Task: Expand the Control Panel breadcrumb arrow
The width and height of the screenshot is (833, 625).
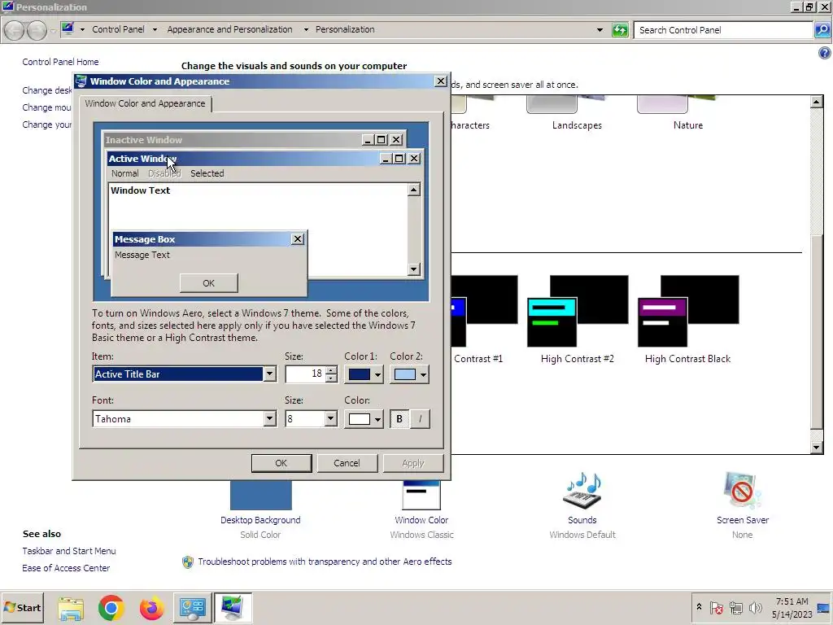Action: pos(155,30)
